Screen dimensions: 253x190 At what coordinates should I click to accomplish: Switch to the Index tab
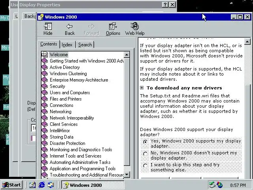(x=67, y=45)
